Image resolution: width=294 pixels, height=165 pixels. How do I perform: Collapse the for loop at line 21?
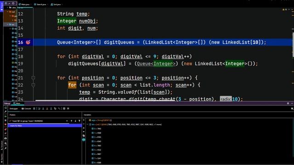[x=33, y=78]
